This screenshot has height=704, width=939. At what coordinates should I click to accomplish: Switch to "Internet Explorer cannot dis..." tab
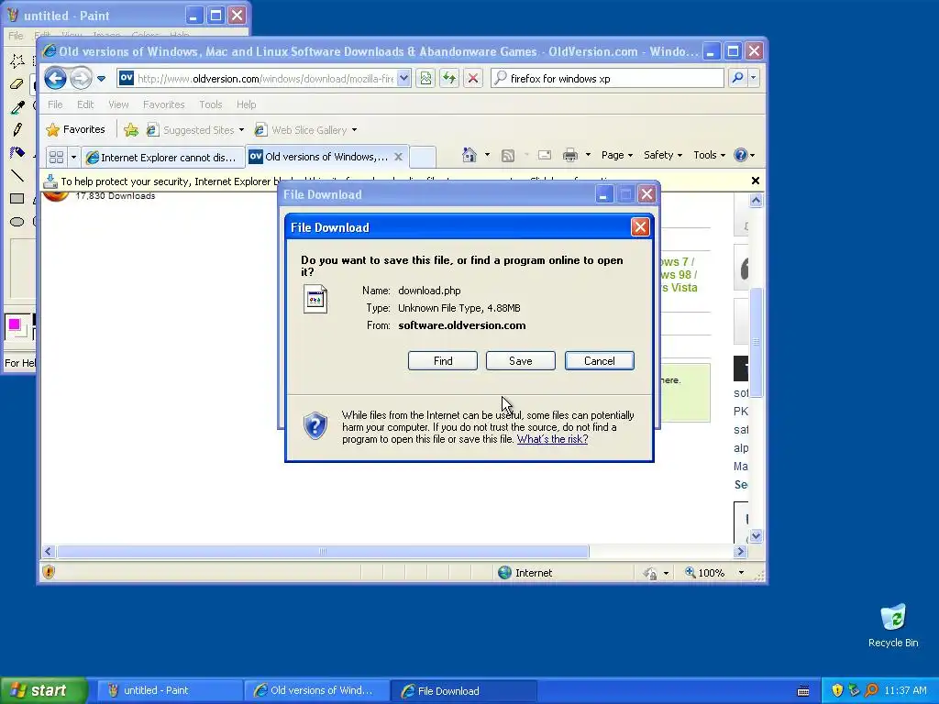[163, 158]
